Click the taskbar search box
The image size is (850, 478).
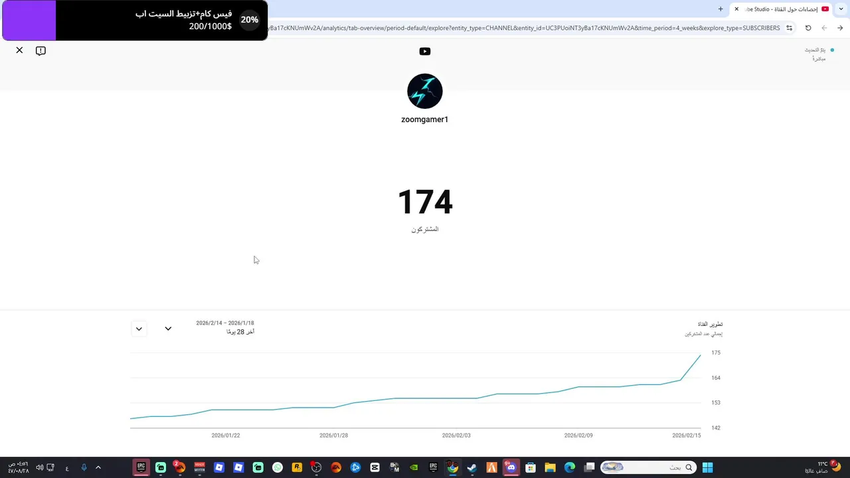[x=647, y=467]
